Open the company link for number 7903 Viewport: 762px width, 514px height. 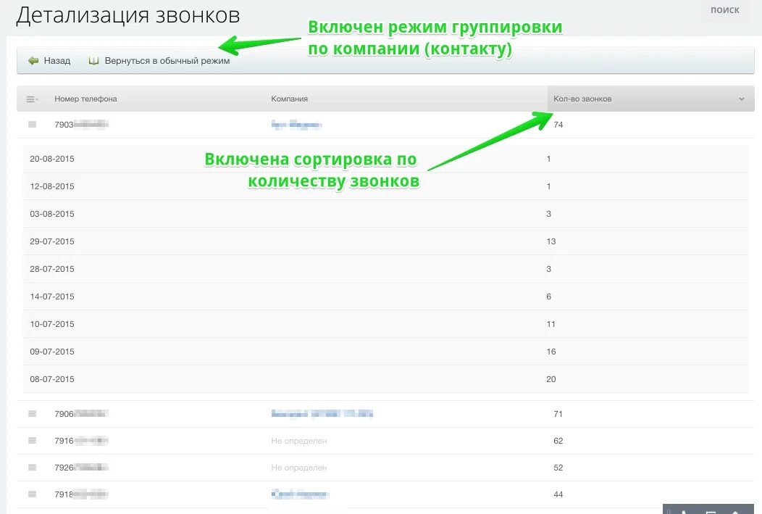(x=296, y=125)
